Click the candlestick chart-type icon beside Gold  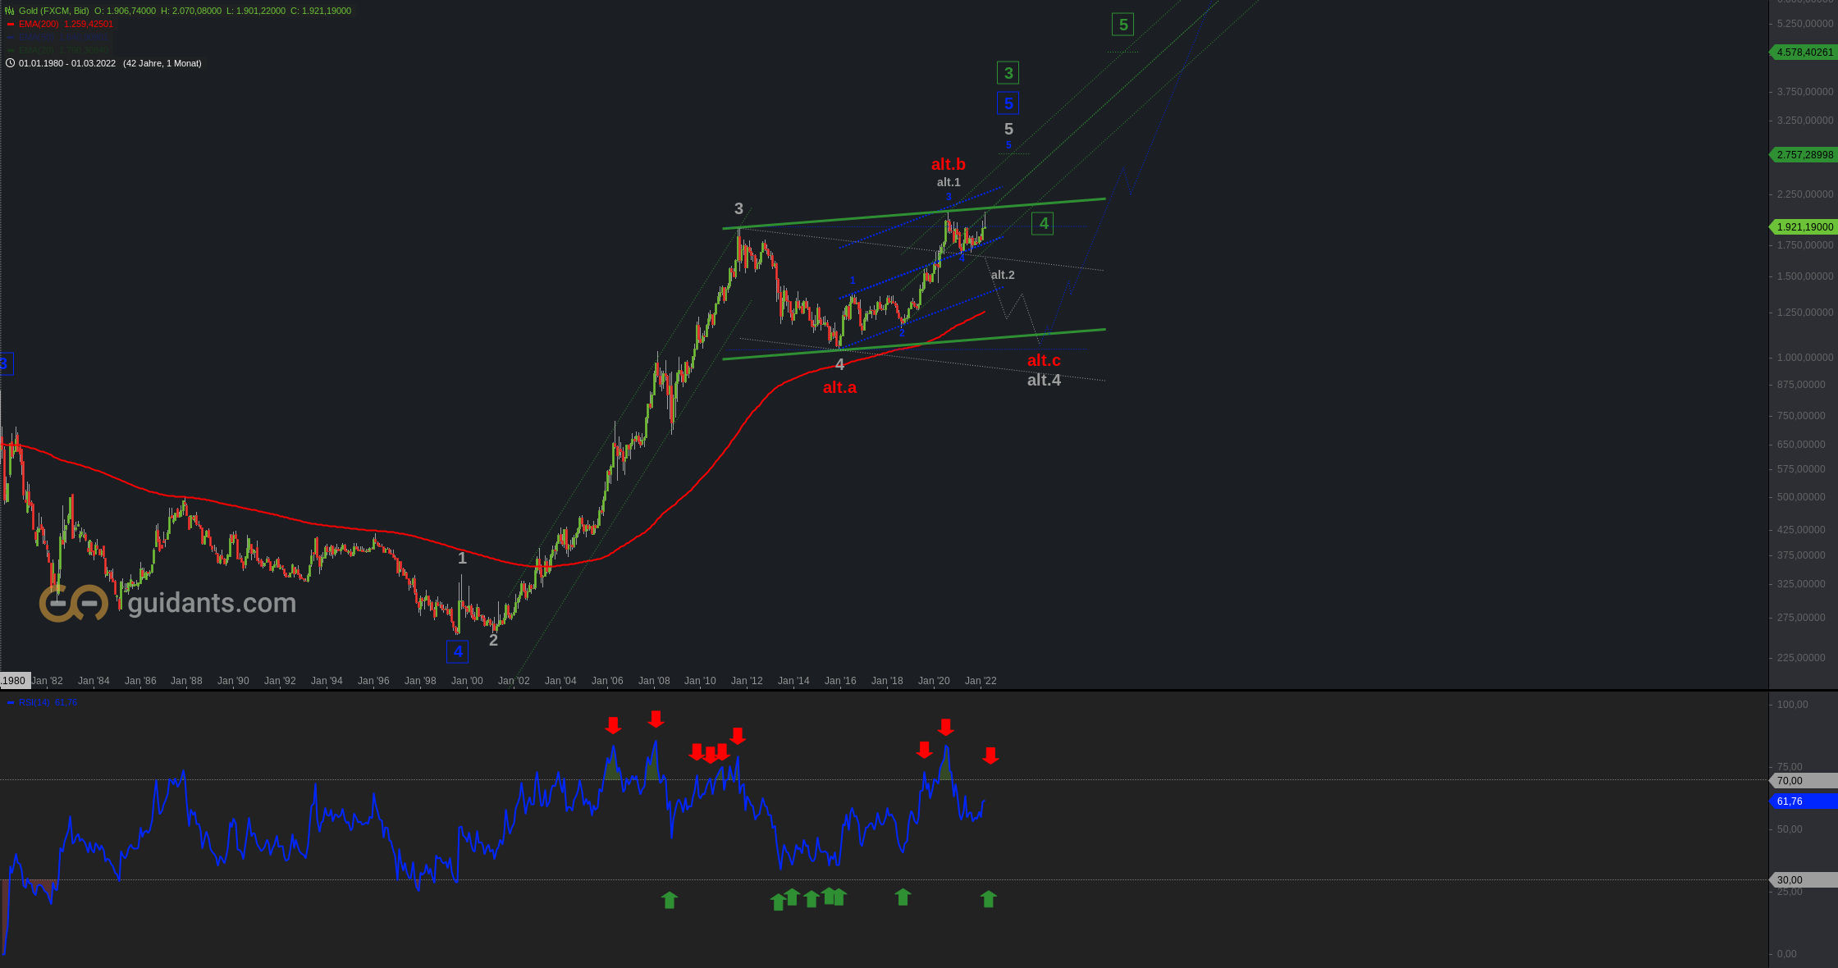[x=10, y=11]
